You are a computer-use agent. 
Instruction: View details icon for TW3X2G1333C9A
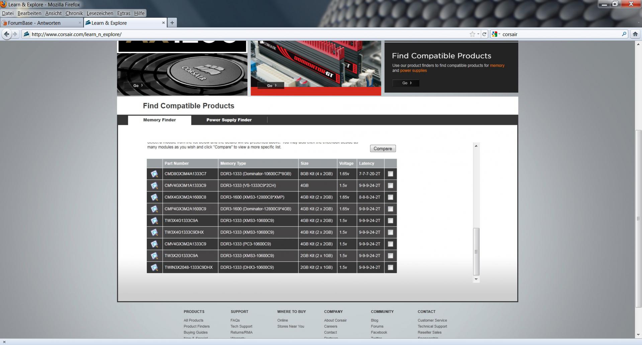tap(154, 256)
